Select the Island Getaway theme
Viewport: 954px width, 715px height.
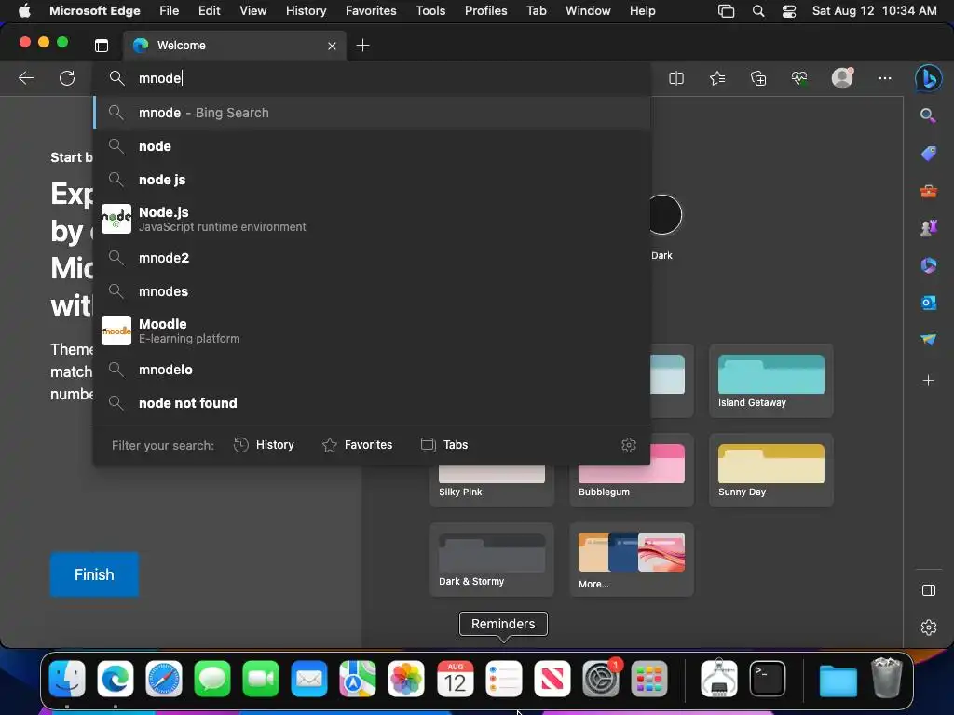click(x=770, y=381)
